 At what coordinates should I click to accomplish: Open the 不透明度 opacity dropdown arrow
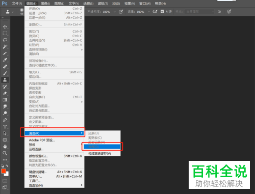coord(115,12)
